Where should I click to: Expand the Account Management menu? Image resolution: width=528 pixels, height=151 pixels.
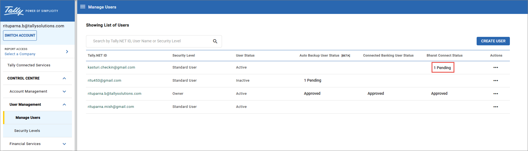point(64,91)
